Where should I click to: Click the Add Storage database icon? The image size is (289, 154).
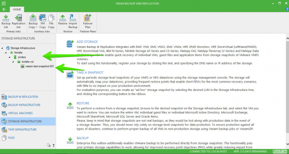[70, 44]
